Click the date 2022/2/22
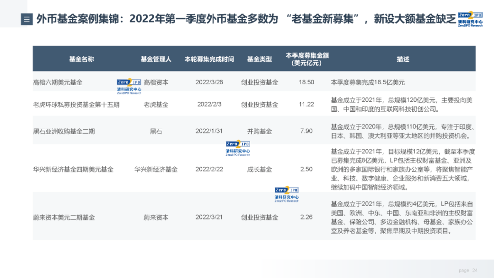Viewport: 494px width, 278px height. [209, 169]
